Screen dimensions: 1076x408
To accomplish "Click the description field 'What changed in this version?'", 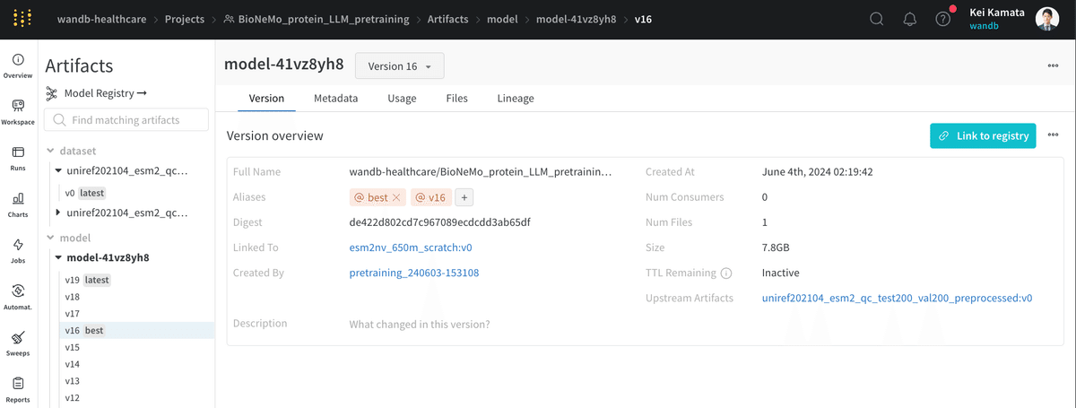I will tap(420, 324).
